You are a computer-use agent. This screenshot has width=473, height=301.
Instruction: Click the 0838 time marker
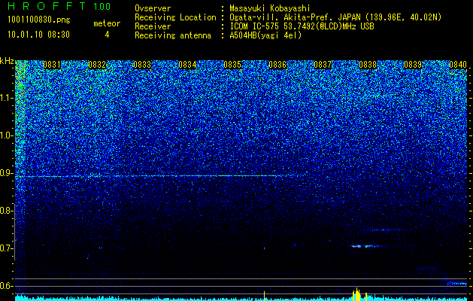coord(368,65)
